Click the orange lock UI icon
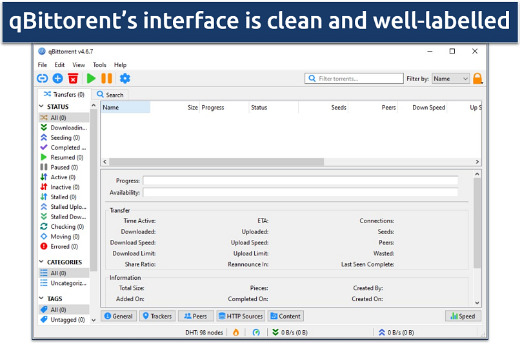 pos(477,79)
